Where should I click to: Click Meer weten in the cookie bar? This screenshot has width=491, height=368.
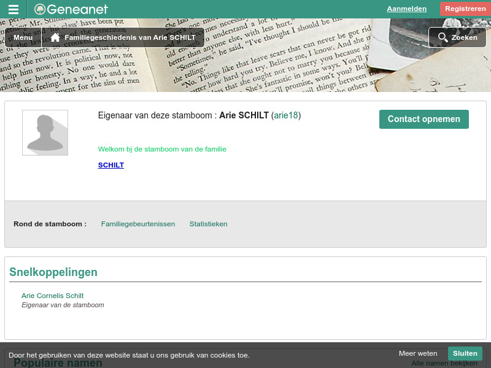418,353
